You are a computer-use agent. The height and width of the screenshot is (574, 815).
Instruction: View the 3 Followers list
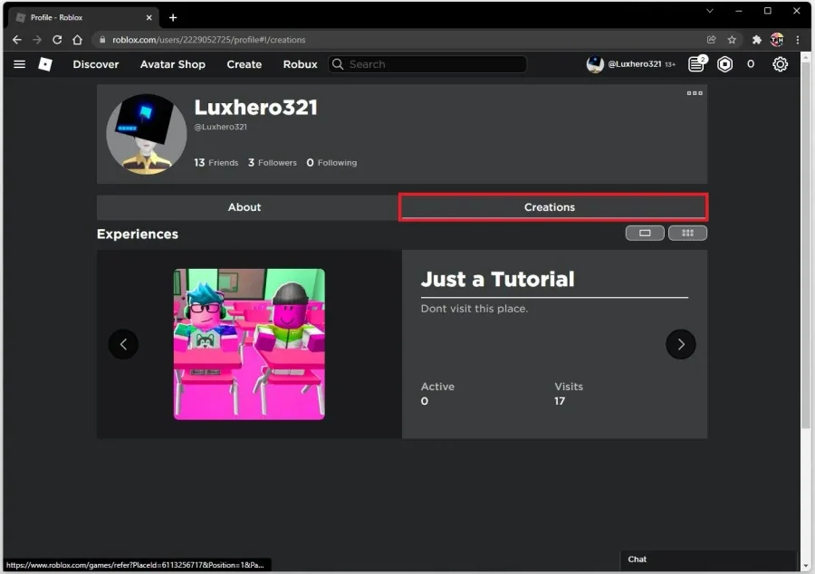273,163
